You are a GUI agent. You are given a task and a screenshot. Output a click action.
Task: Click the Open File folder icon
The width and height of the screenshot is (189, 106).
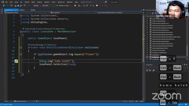tap(15, 6)
